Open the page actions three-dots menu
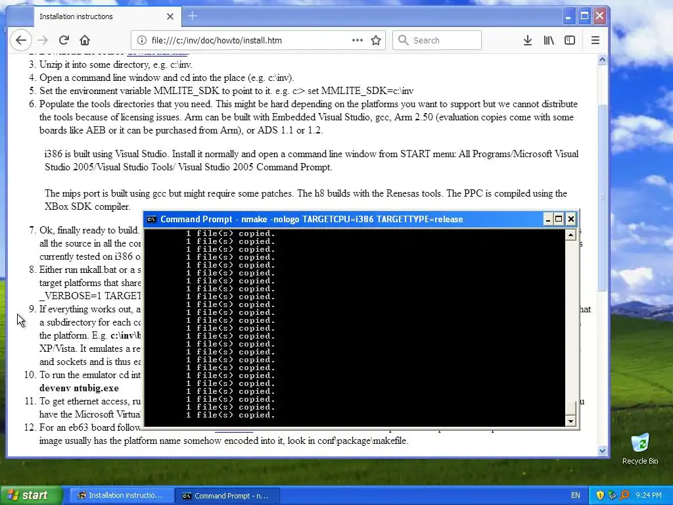 (357, 40)
